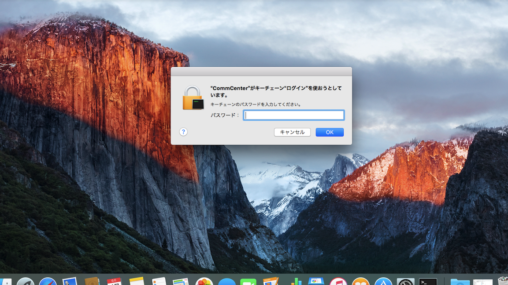Viewport: 508px width, 285px height.
Task: Open Keynote from the Dock
Action: pyautogui.click(x=316, y=281)
